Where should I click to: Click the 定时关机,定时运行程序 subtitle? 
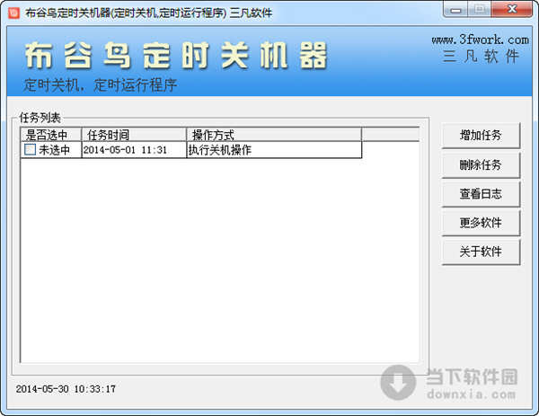[x=100, y=85]
